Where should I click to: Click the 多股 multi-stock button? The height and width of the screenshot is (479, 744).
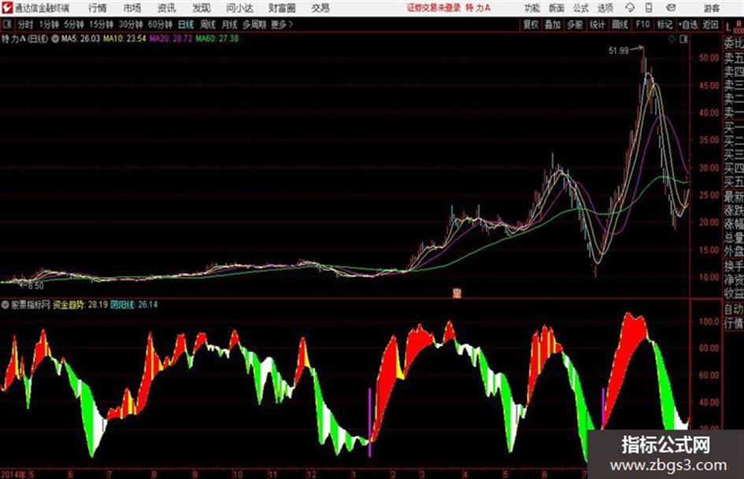point(575,24)
